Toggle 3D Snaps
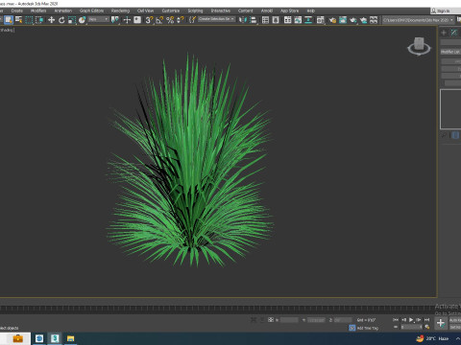This screenshot has height=345, width=461. pyautogui.click(x=149, y=20)
